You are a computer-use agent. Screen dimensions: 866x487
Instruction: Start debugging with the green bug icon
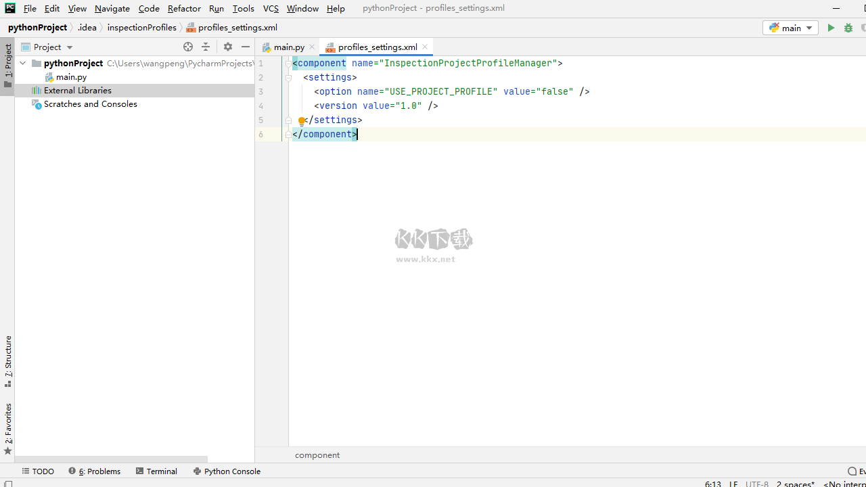pyautogui.click(x=848, y=28)
